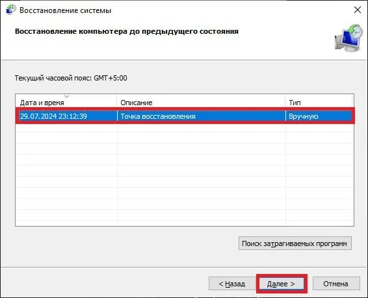Image resolution: width=368 pixels, height=298 pixels.
Task: Click the Восстановление компьютера до предыдущего состояния heading
Action: pyautogui.click(x=127, y=31)
